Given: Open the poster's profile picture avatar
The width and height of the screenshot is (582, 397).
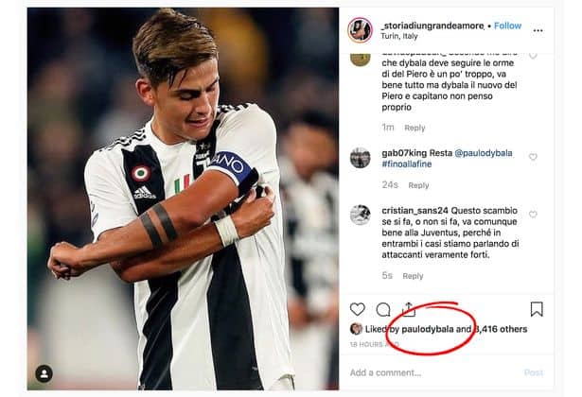Looking at the screenshot, I should (359, 29).
